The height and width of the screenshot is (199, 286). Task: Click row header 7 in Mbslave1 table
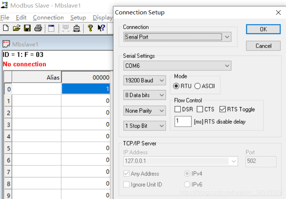8,172
